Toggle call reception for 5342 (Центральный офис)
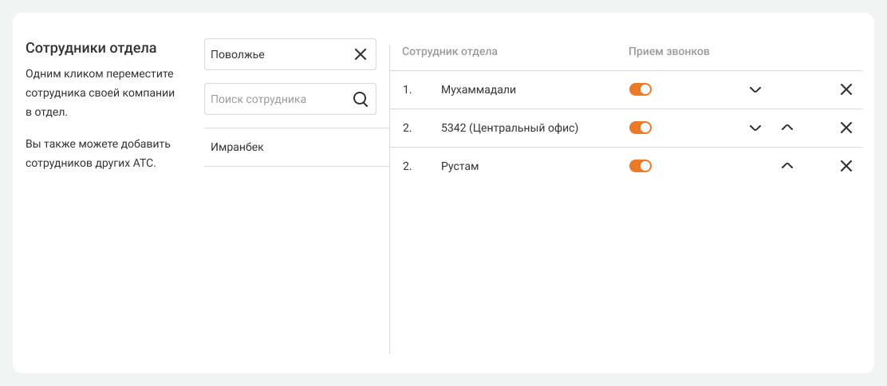Screen dimensions: 887x386 click(641, 128)
